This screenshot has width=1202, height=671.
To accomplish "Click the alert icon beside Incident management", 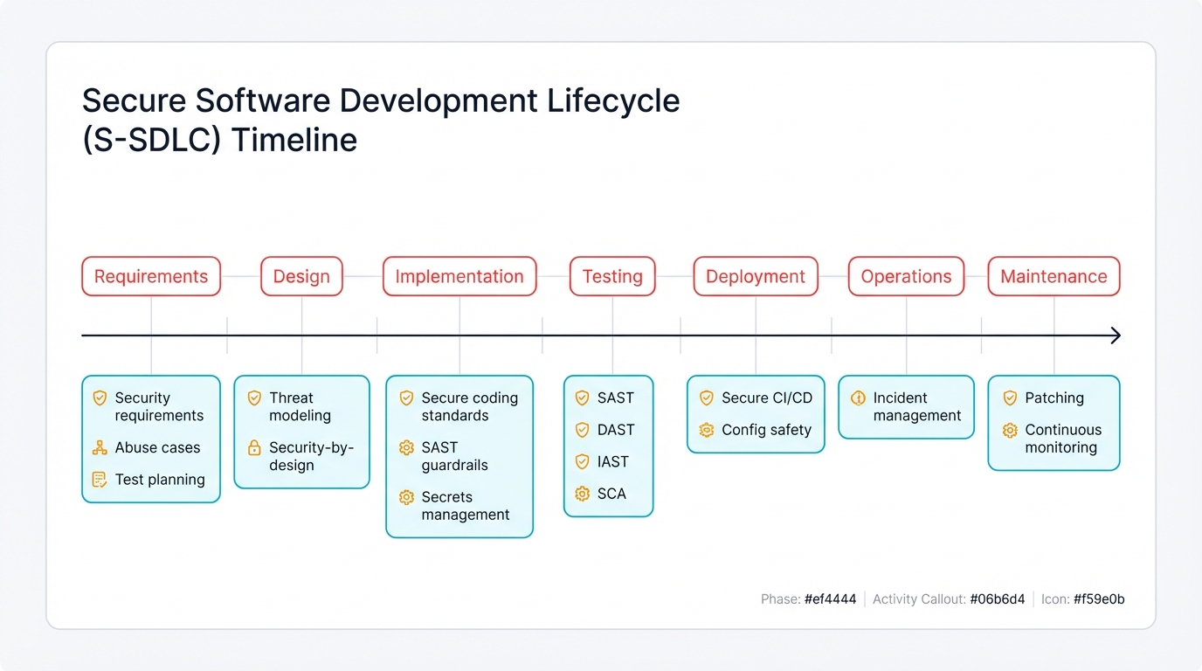I will (858, 398).
